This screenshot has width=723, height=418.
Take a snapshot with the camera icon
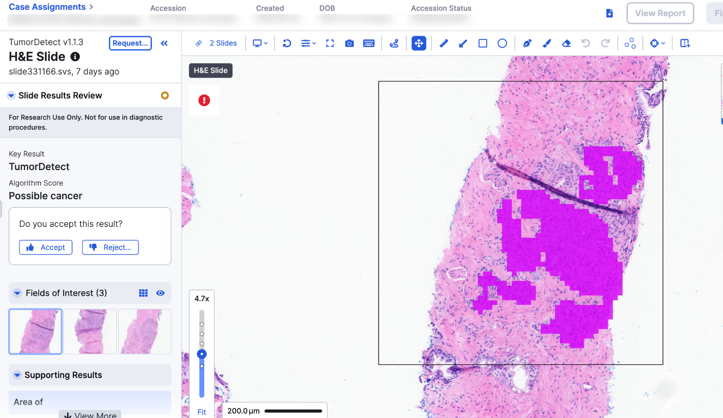pos(349,43)
